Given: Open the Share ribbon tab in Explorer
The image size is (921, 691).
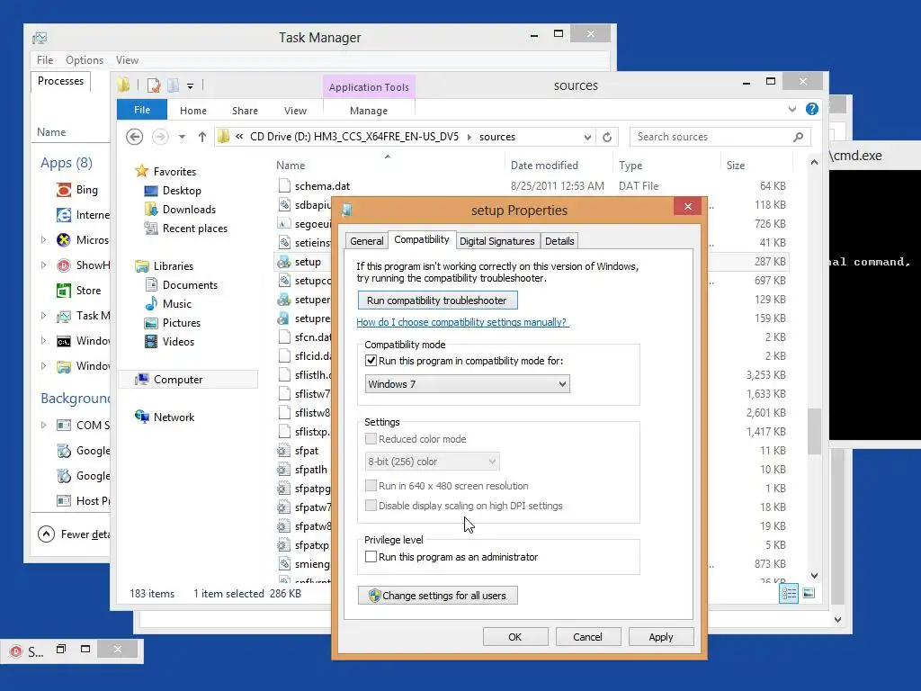Looking at the screenshot, I should pyautogui.click(x=245, y=111).
